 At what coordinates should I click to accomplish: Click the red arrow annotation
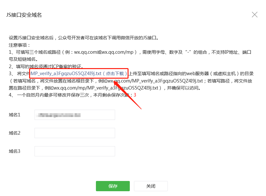127,95
